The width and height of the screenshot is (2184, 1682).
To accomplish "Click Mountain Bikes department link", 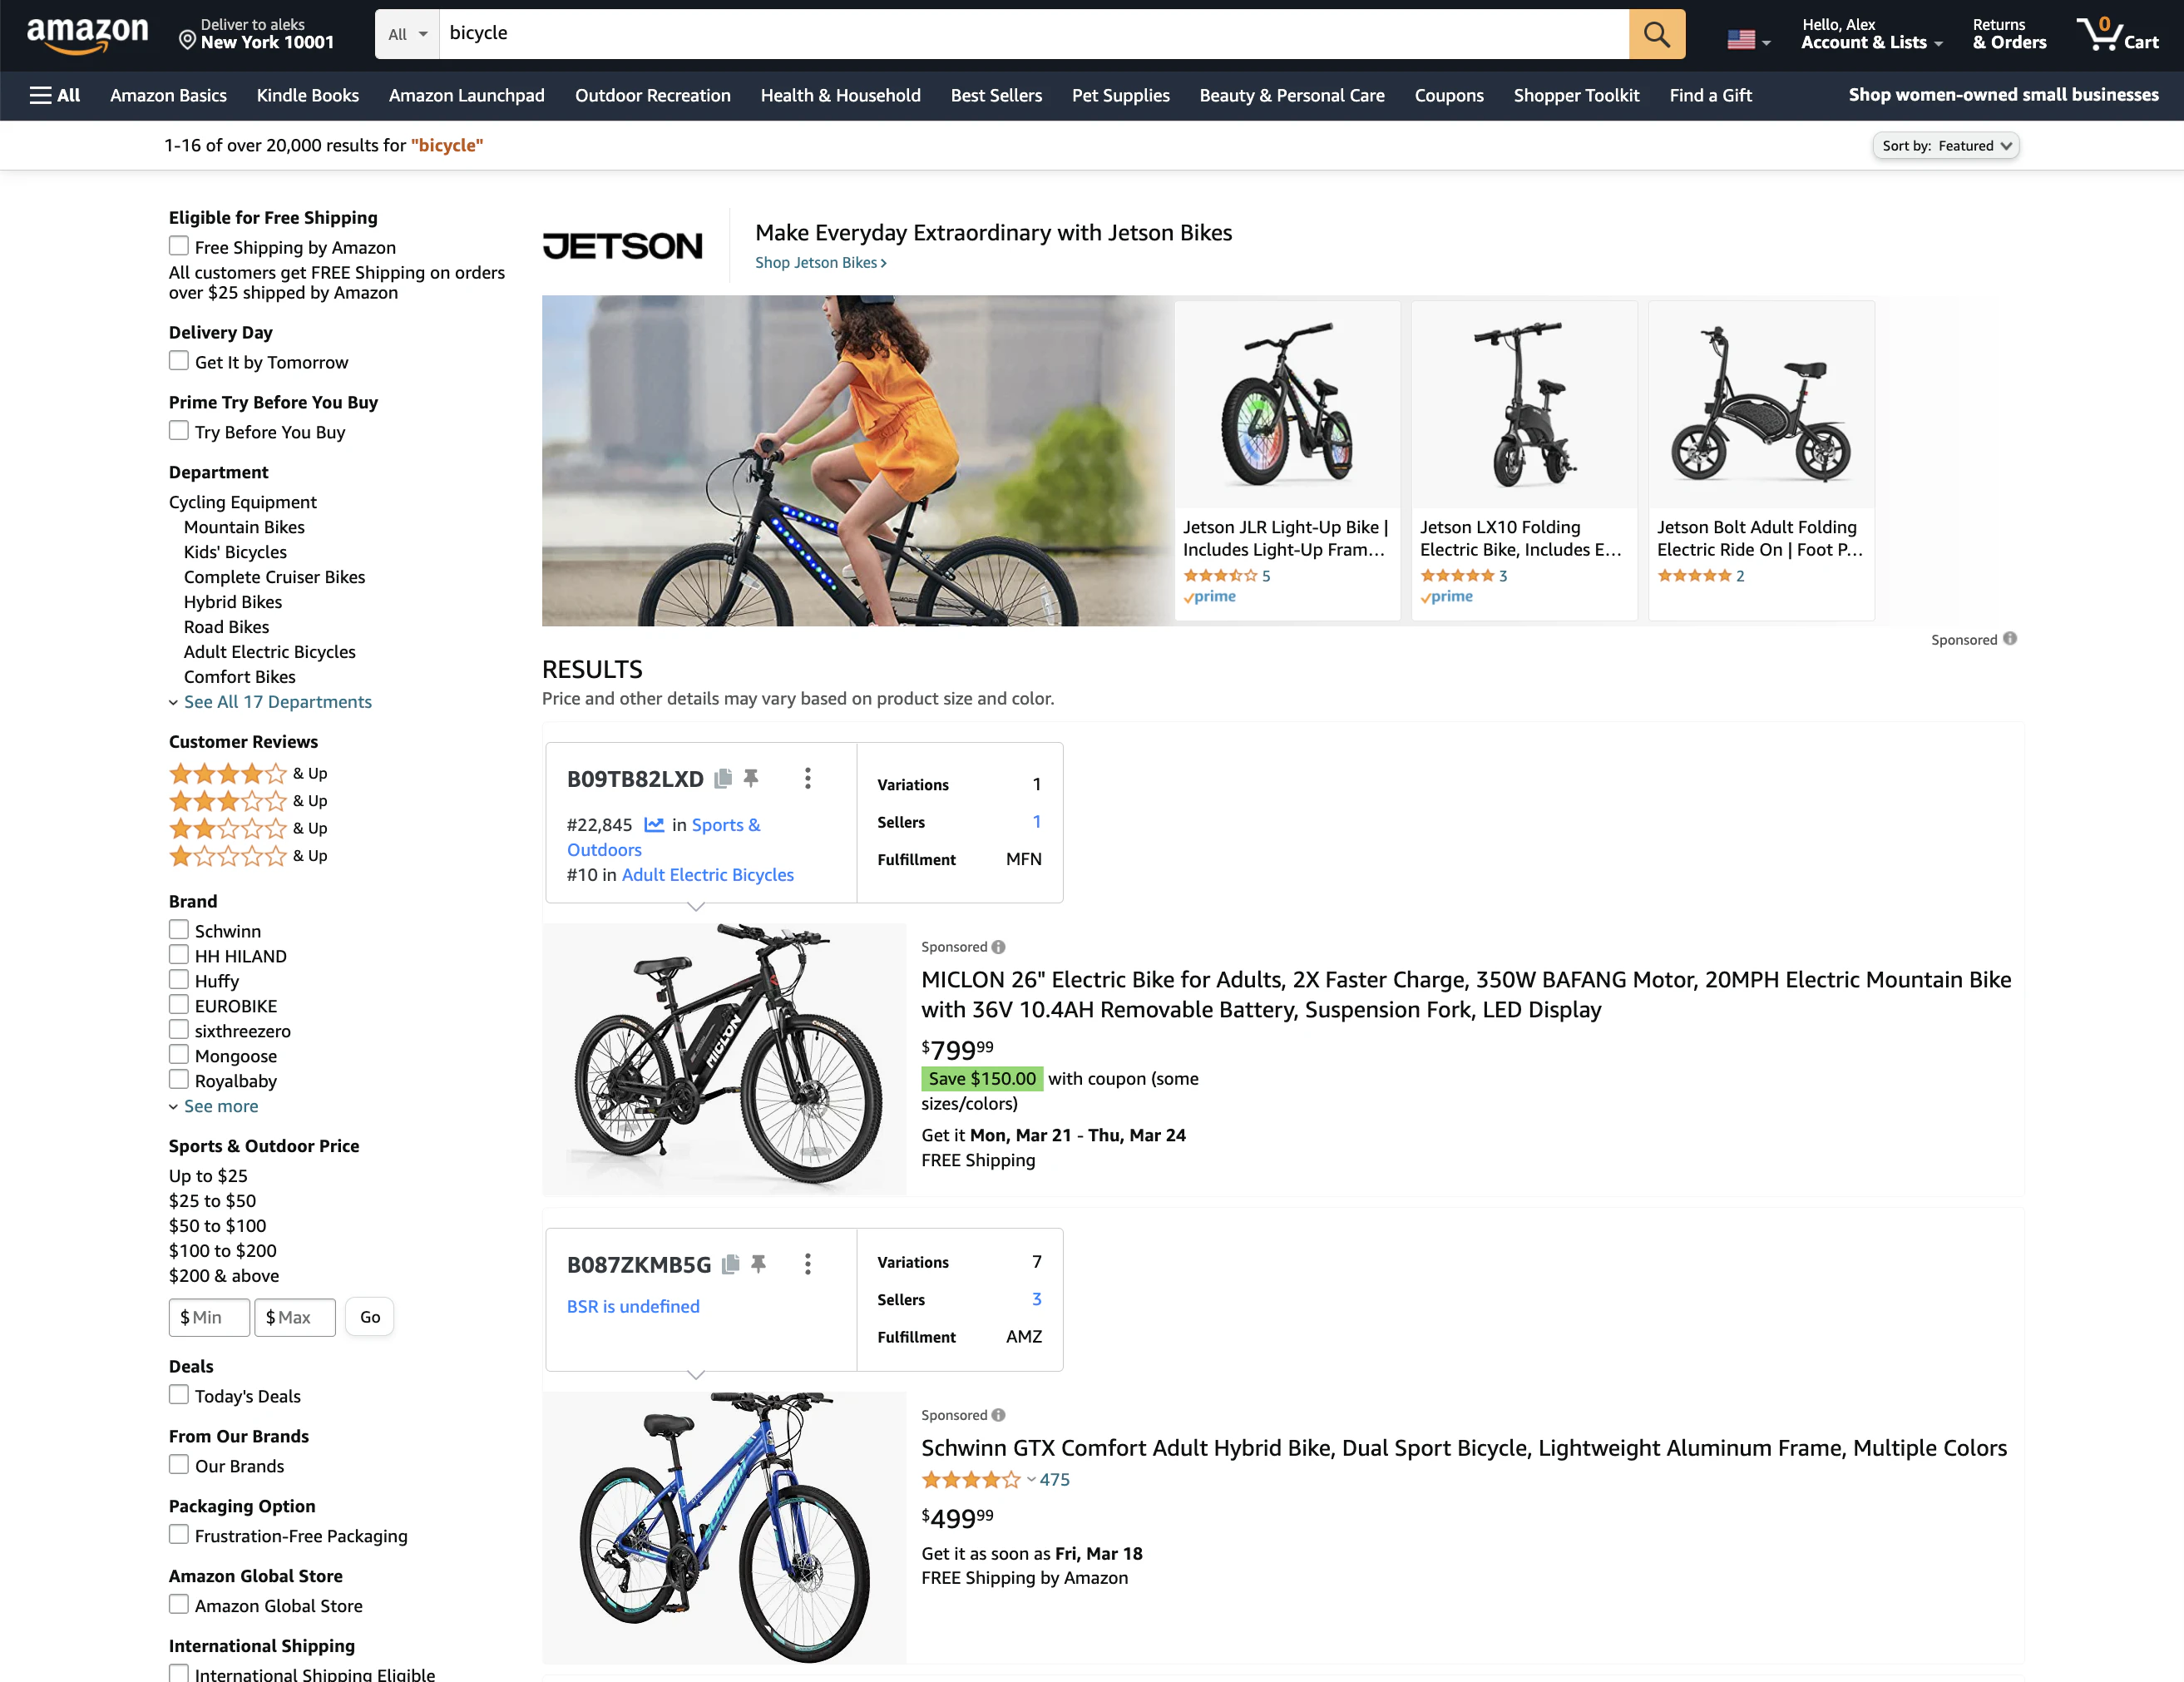I will coord(244,526).
